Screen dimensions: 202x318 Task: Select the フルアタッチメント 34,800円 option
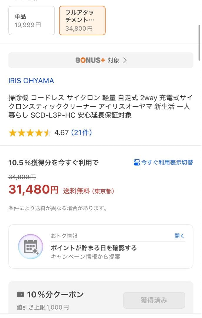coord(82,20)
